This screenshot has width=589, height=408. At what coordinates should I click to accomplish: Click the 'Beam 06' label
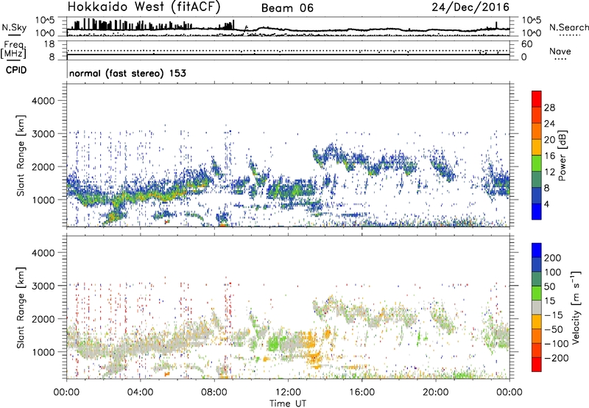point(287,8)
